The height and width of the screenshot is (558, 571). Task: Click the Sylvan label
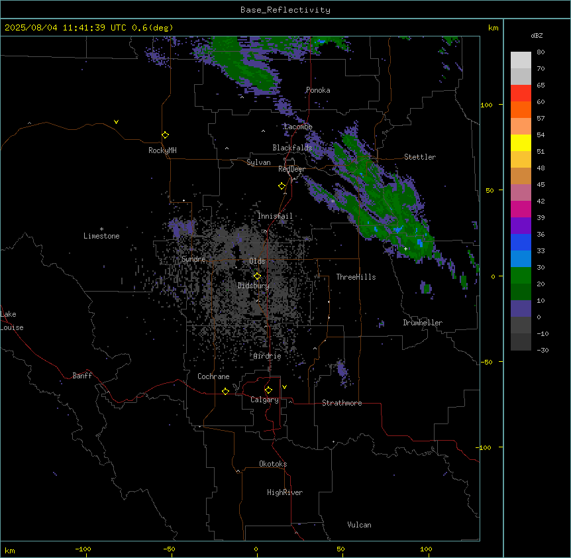[258, 162]
